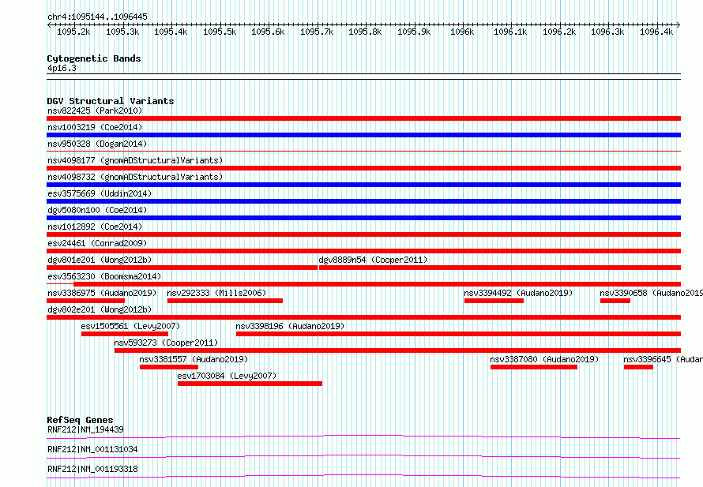Click the RefSeq Genes track title
This screenshot has height=487, width=703.
click(80, 420)
